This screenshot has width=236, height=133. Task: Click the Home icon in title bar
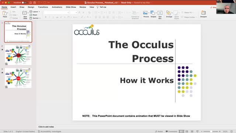click(31, 3)
